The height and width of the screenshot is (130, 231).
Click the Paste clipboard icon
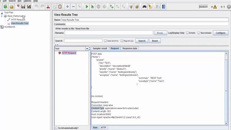tap(60, 6)
